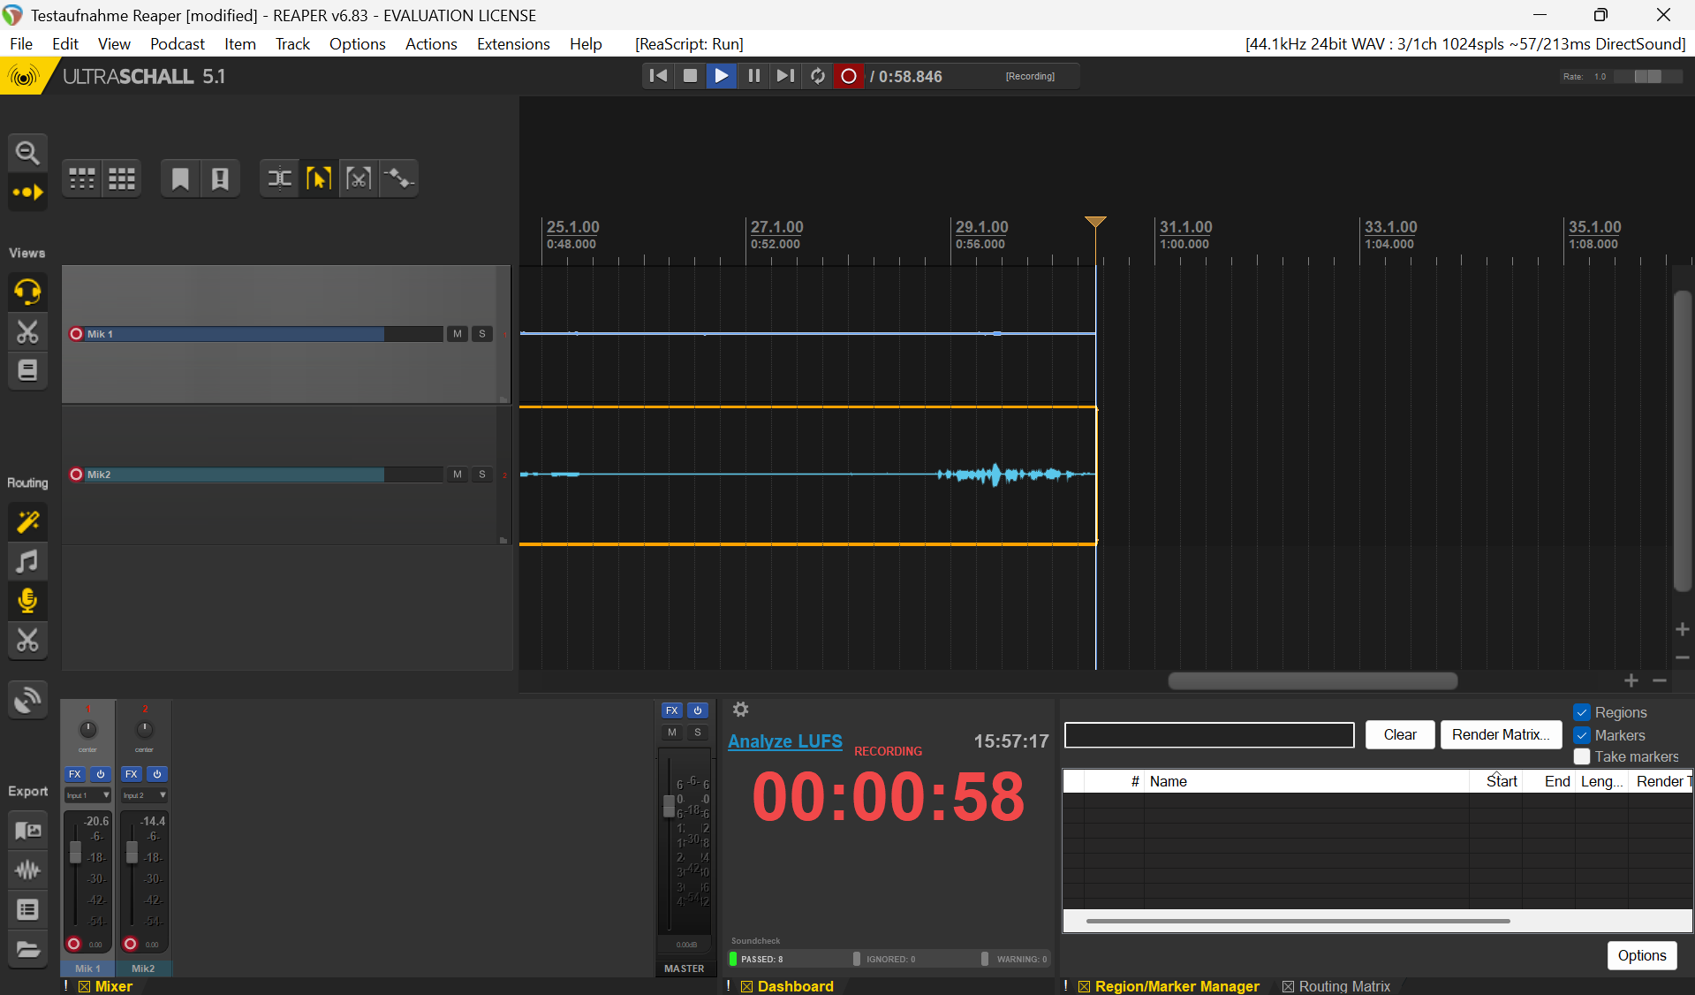Open the master track FX button

(672, 710)
